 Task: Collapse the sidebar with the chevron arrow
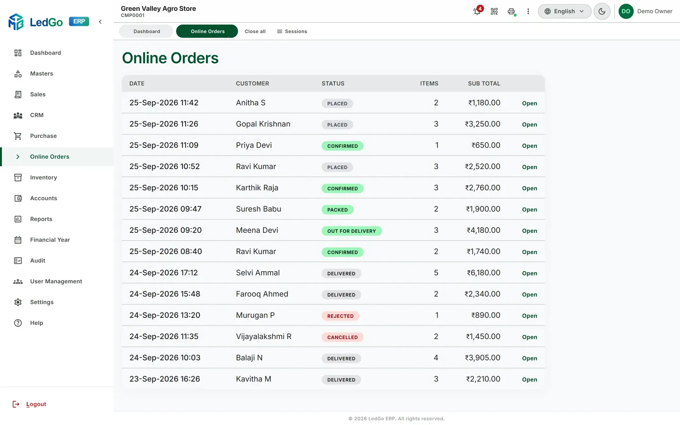coord(100,22)
